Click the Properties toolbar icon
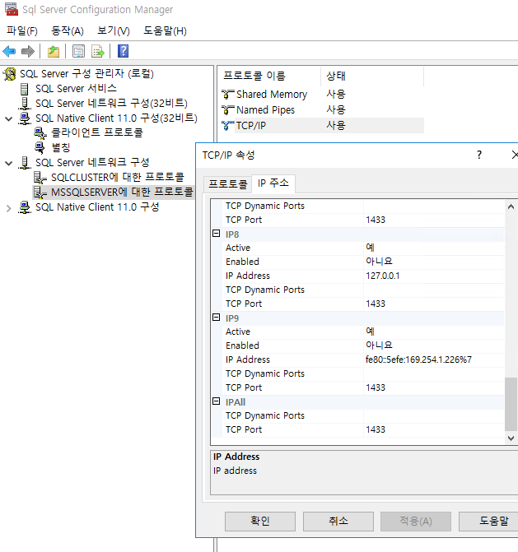 (78, 51)
